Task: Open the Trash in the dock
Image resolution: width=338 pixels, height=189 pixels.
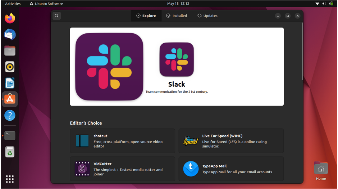Action: tap(10, 152)
